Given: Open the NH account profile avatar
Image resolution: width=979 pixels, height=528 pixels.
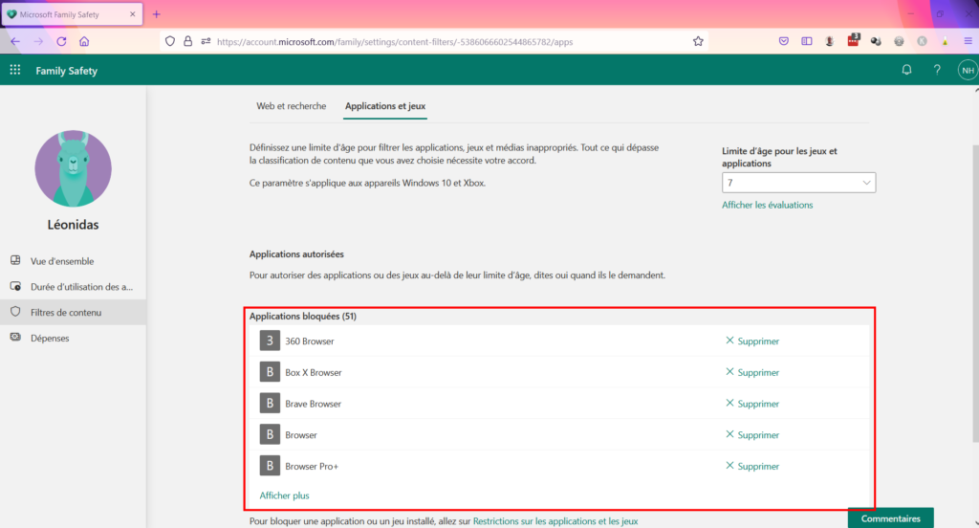Looking at the screenshot, I should [968, 70].
